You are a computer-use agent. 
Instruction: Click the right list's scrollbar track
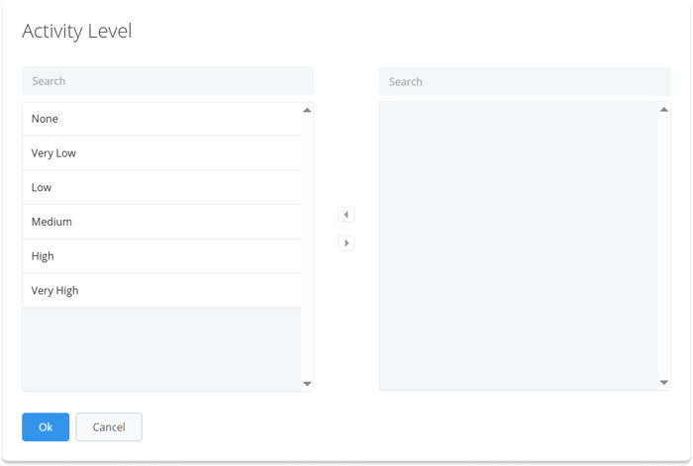[x=664, y=246]
